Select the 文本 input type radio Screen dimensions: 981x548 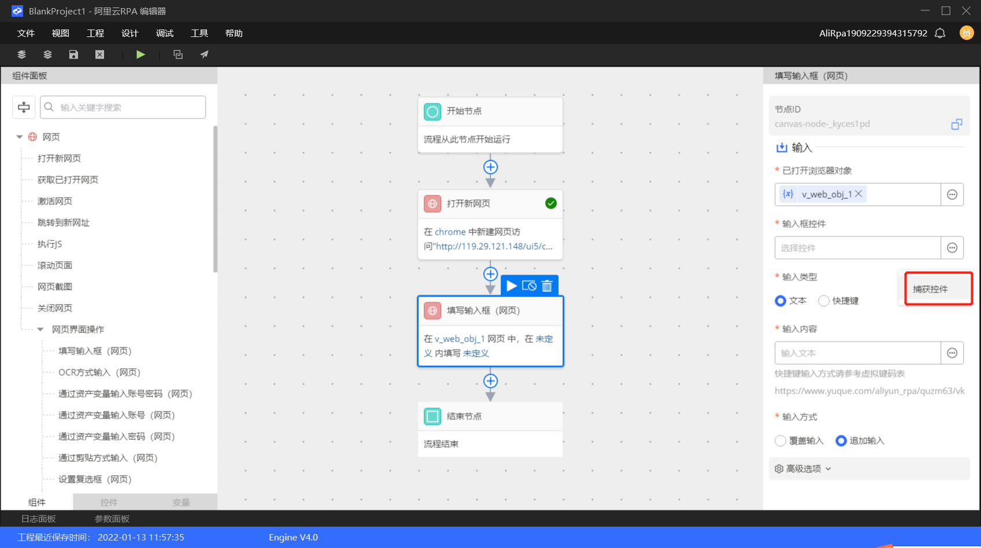coord(780,301)
